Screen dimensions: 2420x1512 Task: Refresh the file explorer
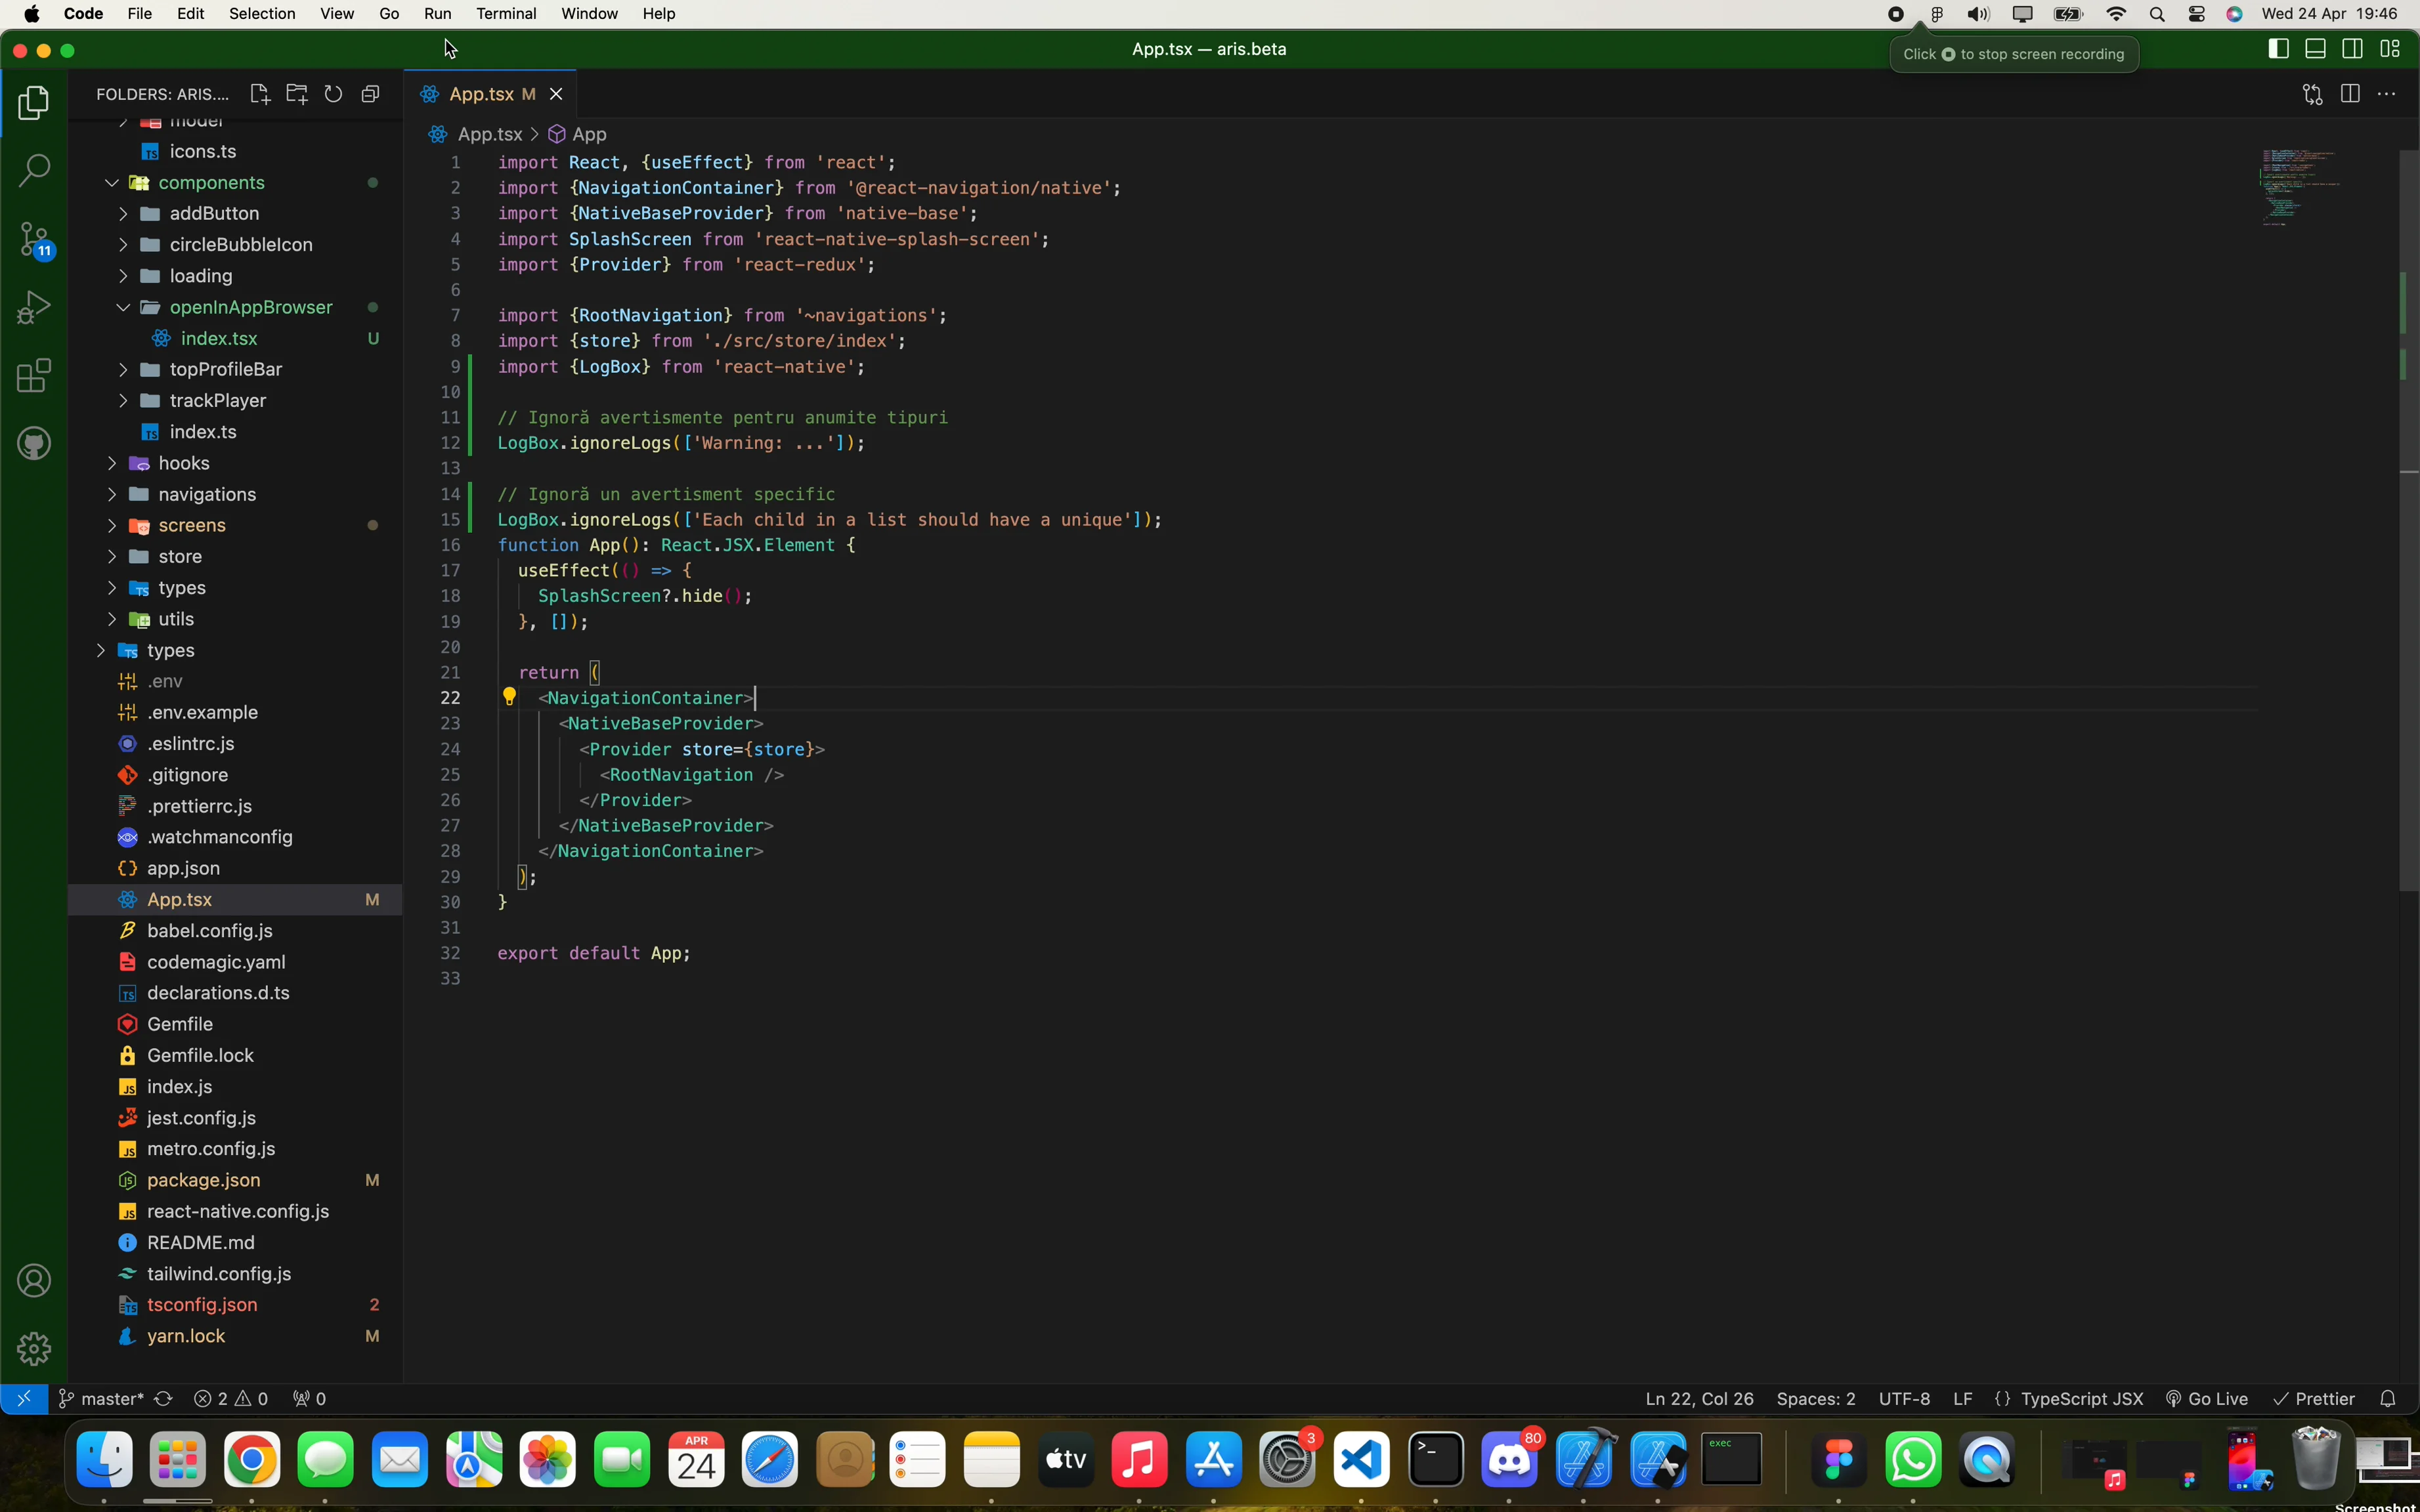tap(333, 94)
